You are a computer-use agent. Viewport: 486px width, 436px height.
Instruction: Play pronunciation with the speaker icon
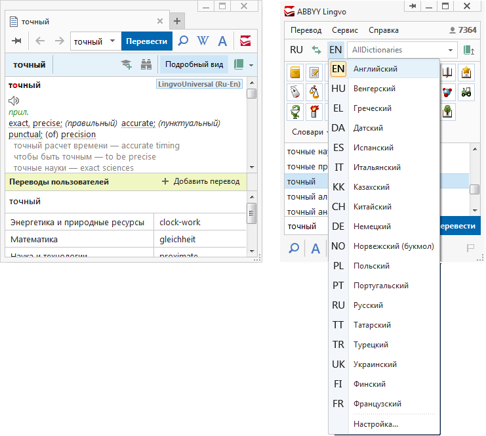tap(14, 100)
